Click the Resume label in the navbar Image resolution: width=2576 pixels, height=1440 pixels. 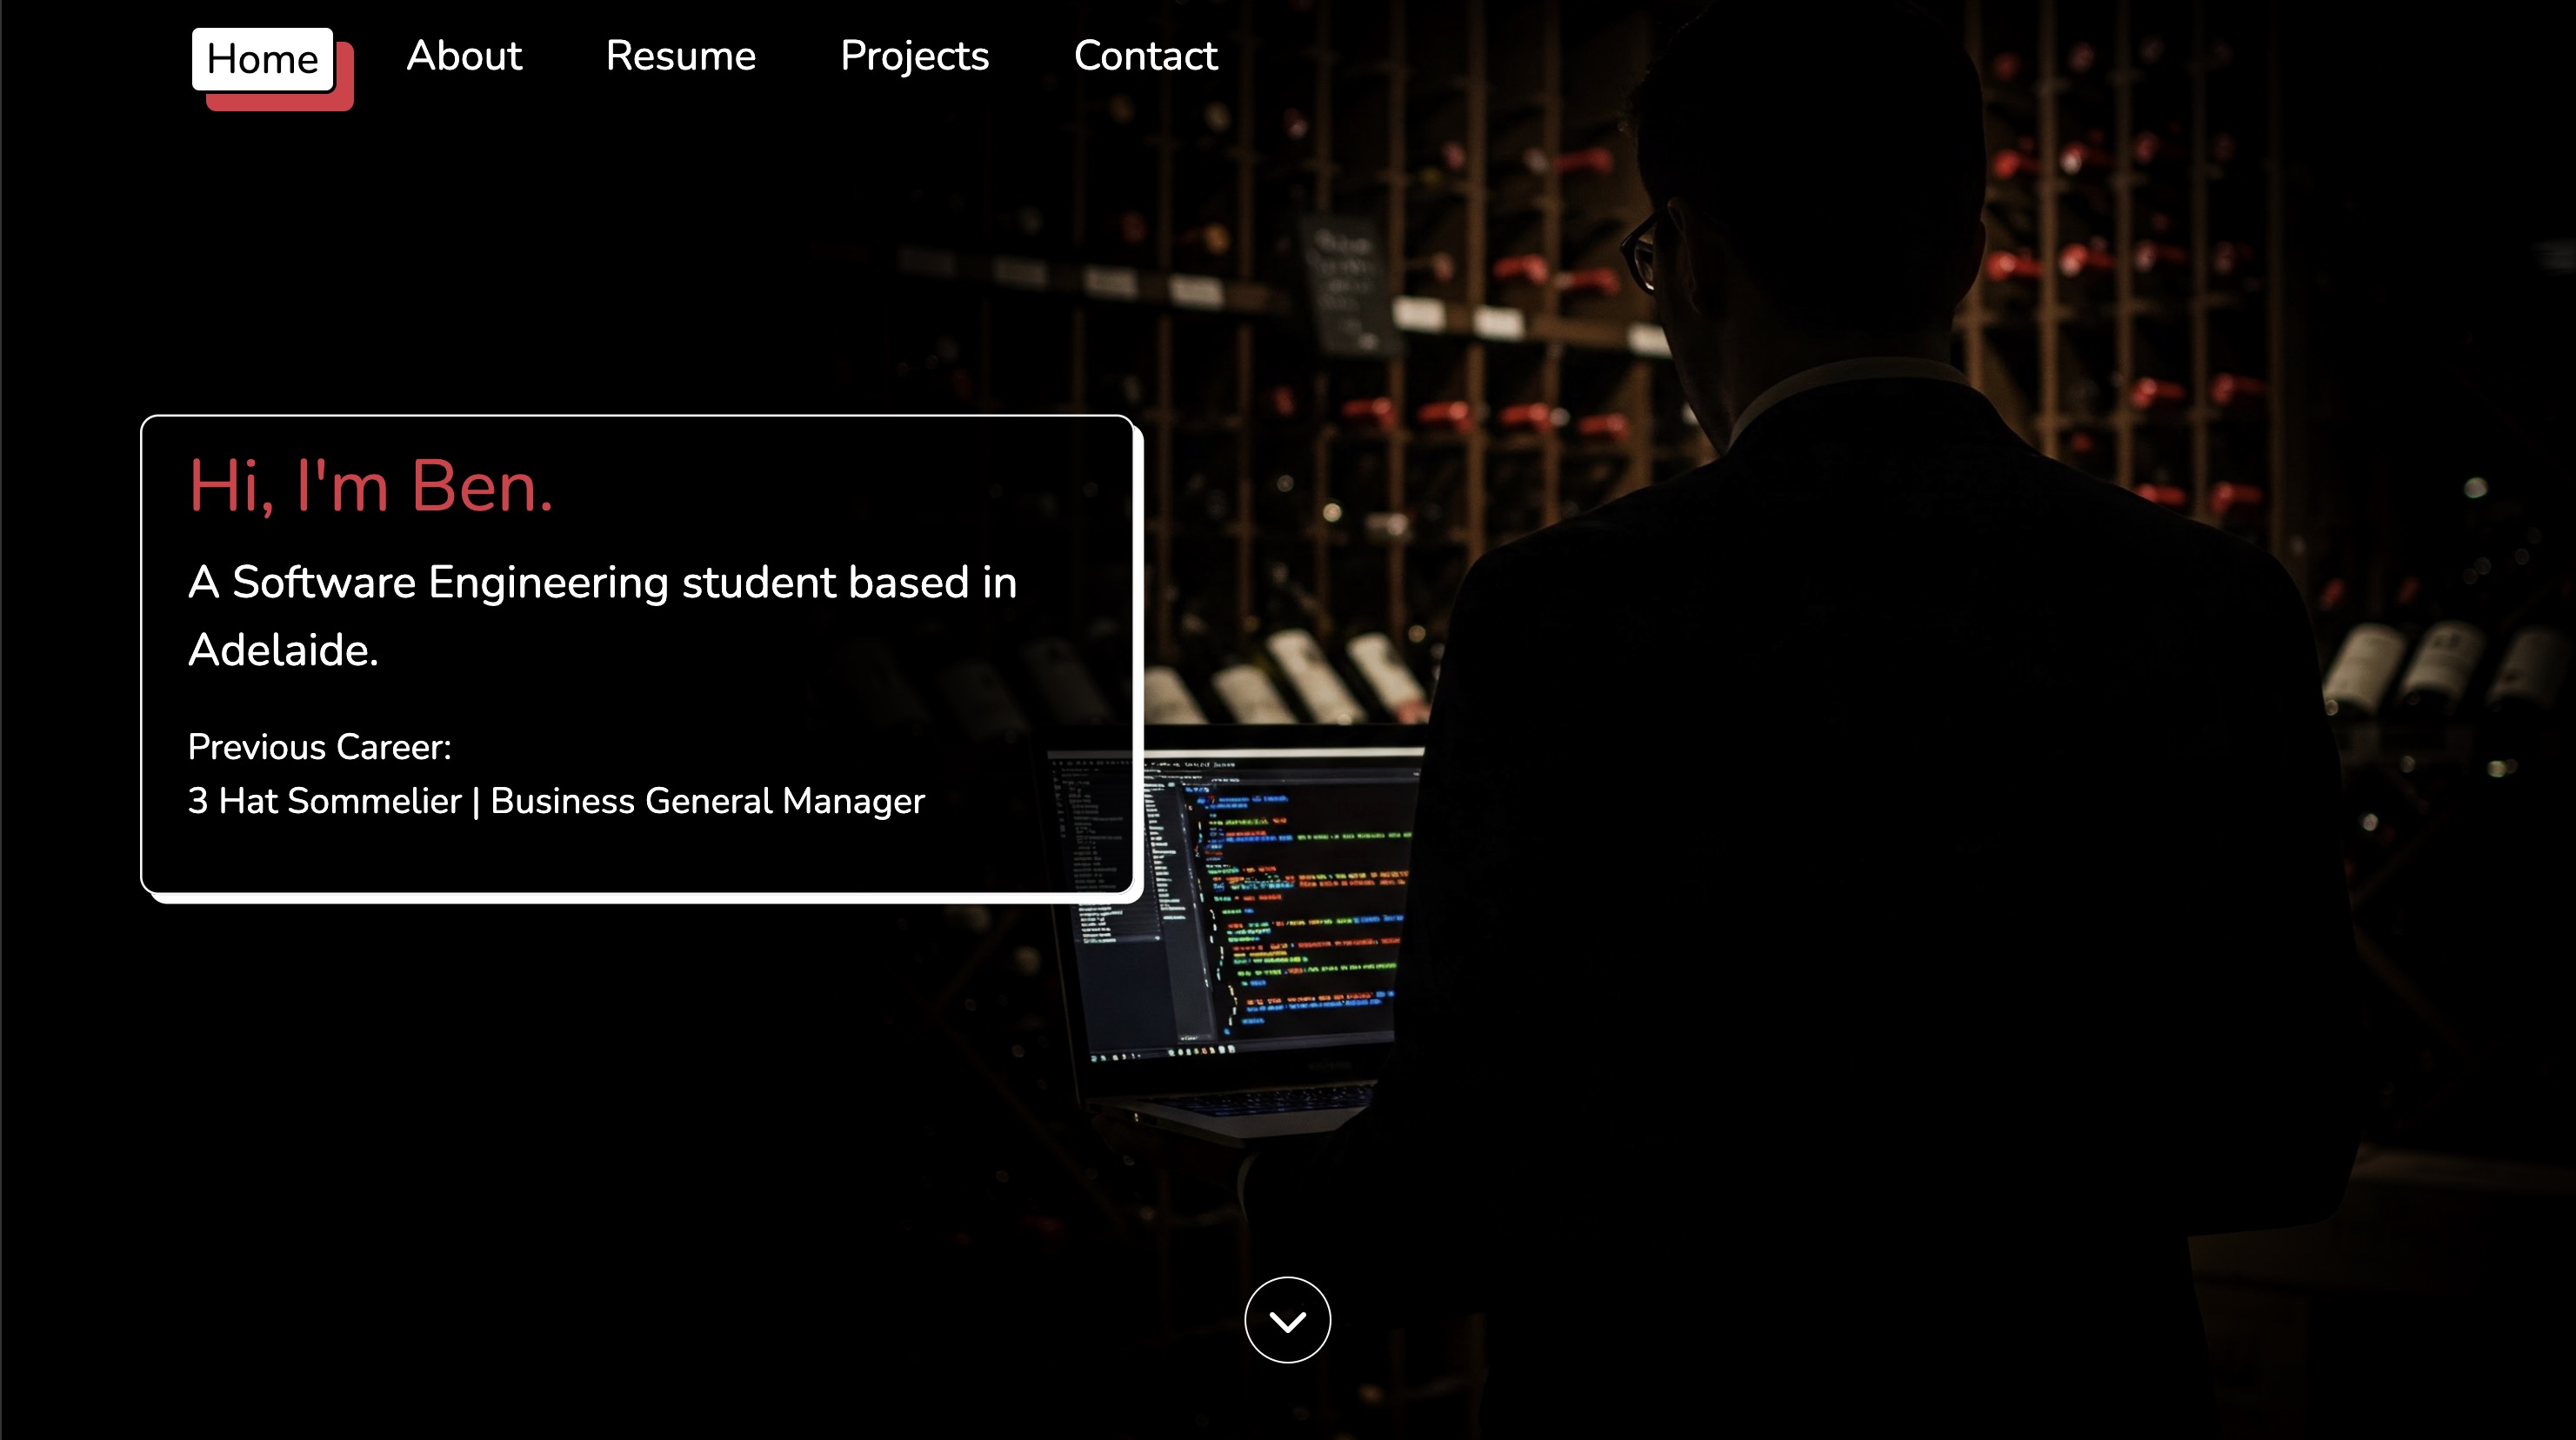point(681,57)
